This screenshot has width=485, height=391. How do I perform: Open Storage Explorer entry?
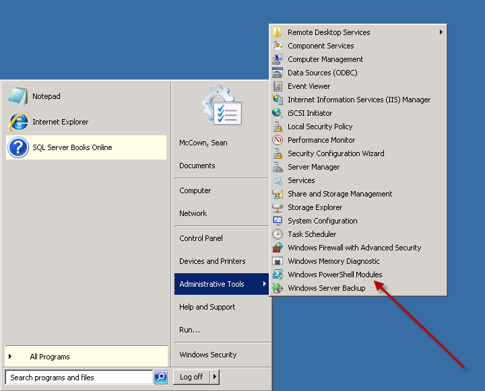tap(358, 207)
